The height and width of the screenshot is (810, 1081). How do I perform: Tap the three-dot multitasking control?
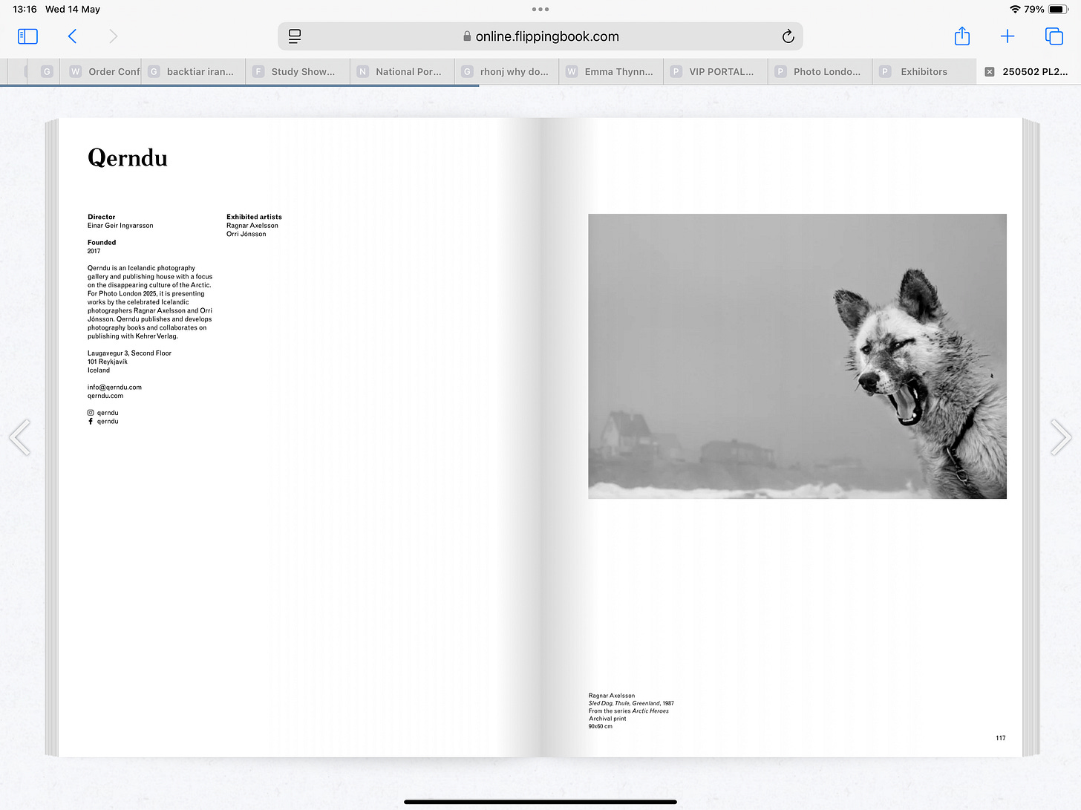tap(540, 9)
